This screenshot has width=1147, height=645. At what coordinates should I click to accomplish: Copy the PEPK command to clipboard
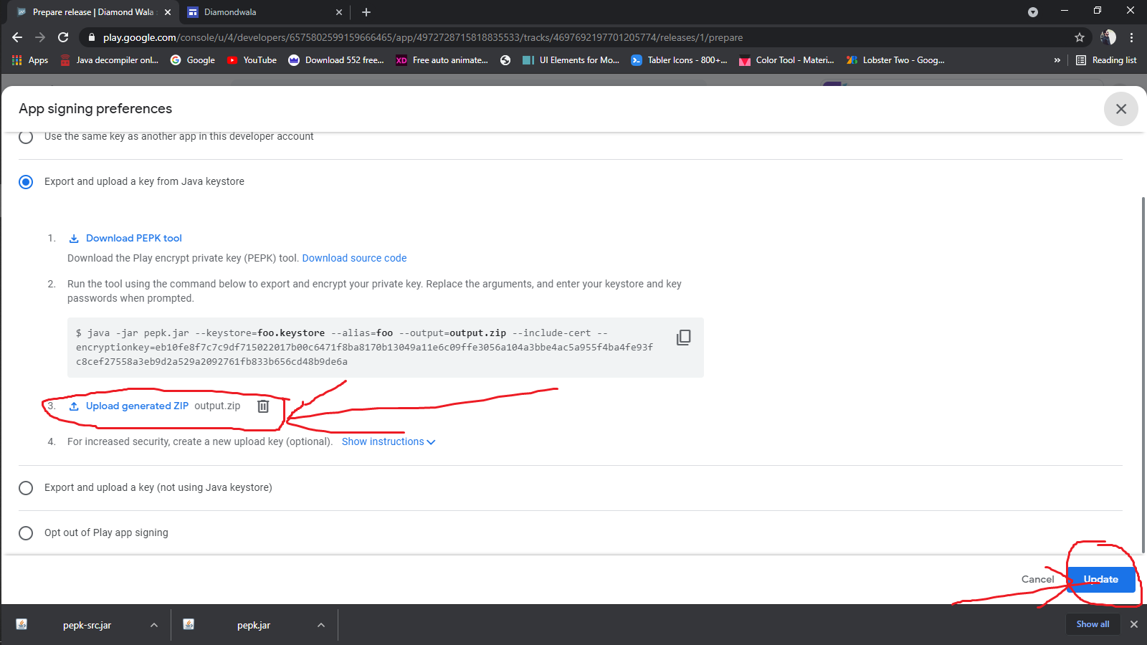pos(683,338)
